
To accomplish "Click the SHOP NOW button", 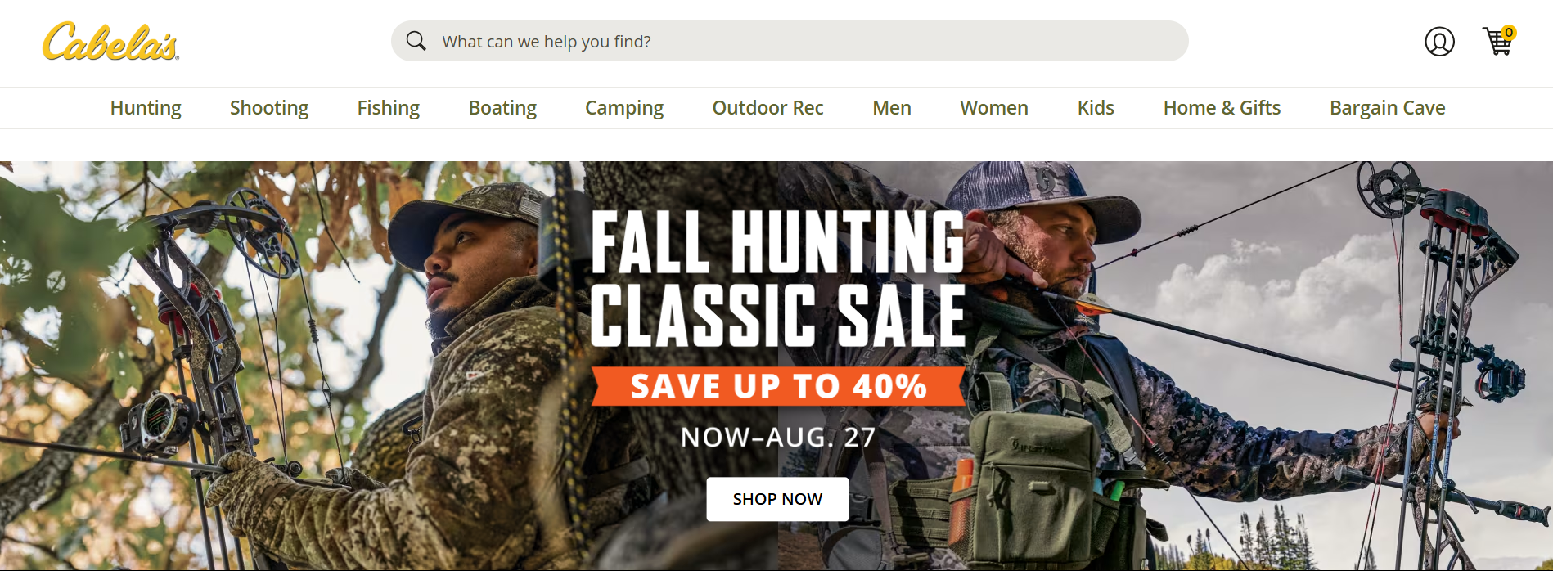I will (777, 499).
